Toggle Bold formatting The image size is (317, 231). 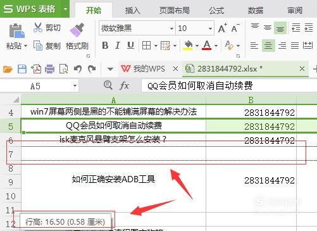(105, 46)
